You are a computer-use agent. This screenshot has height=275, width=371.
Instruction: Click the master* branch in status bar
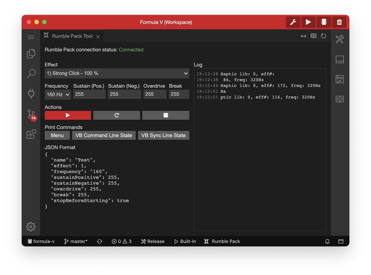[x=76, y=242]
